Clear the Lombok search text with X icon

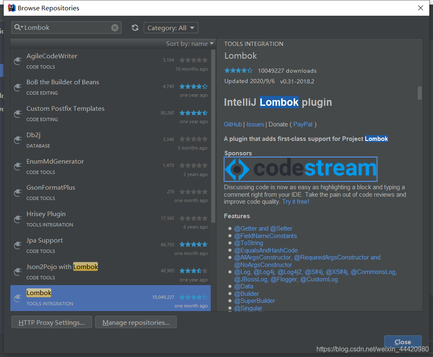click(115, 28)
